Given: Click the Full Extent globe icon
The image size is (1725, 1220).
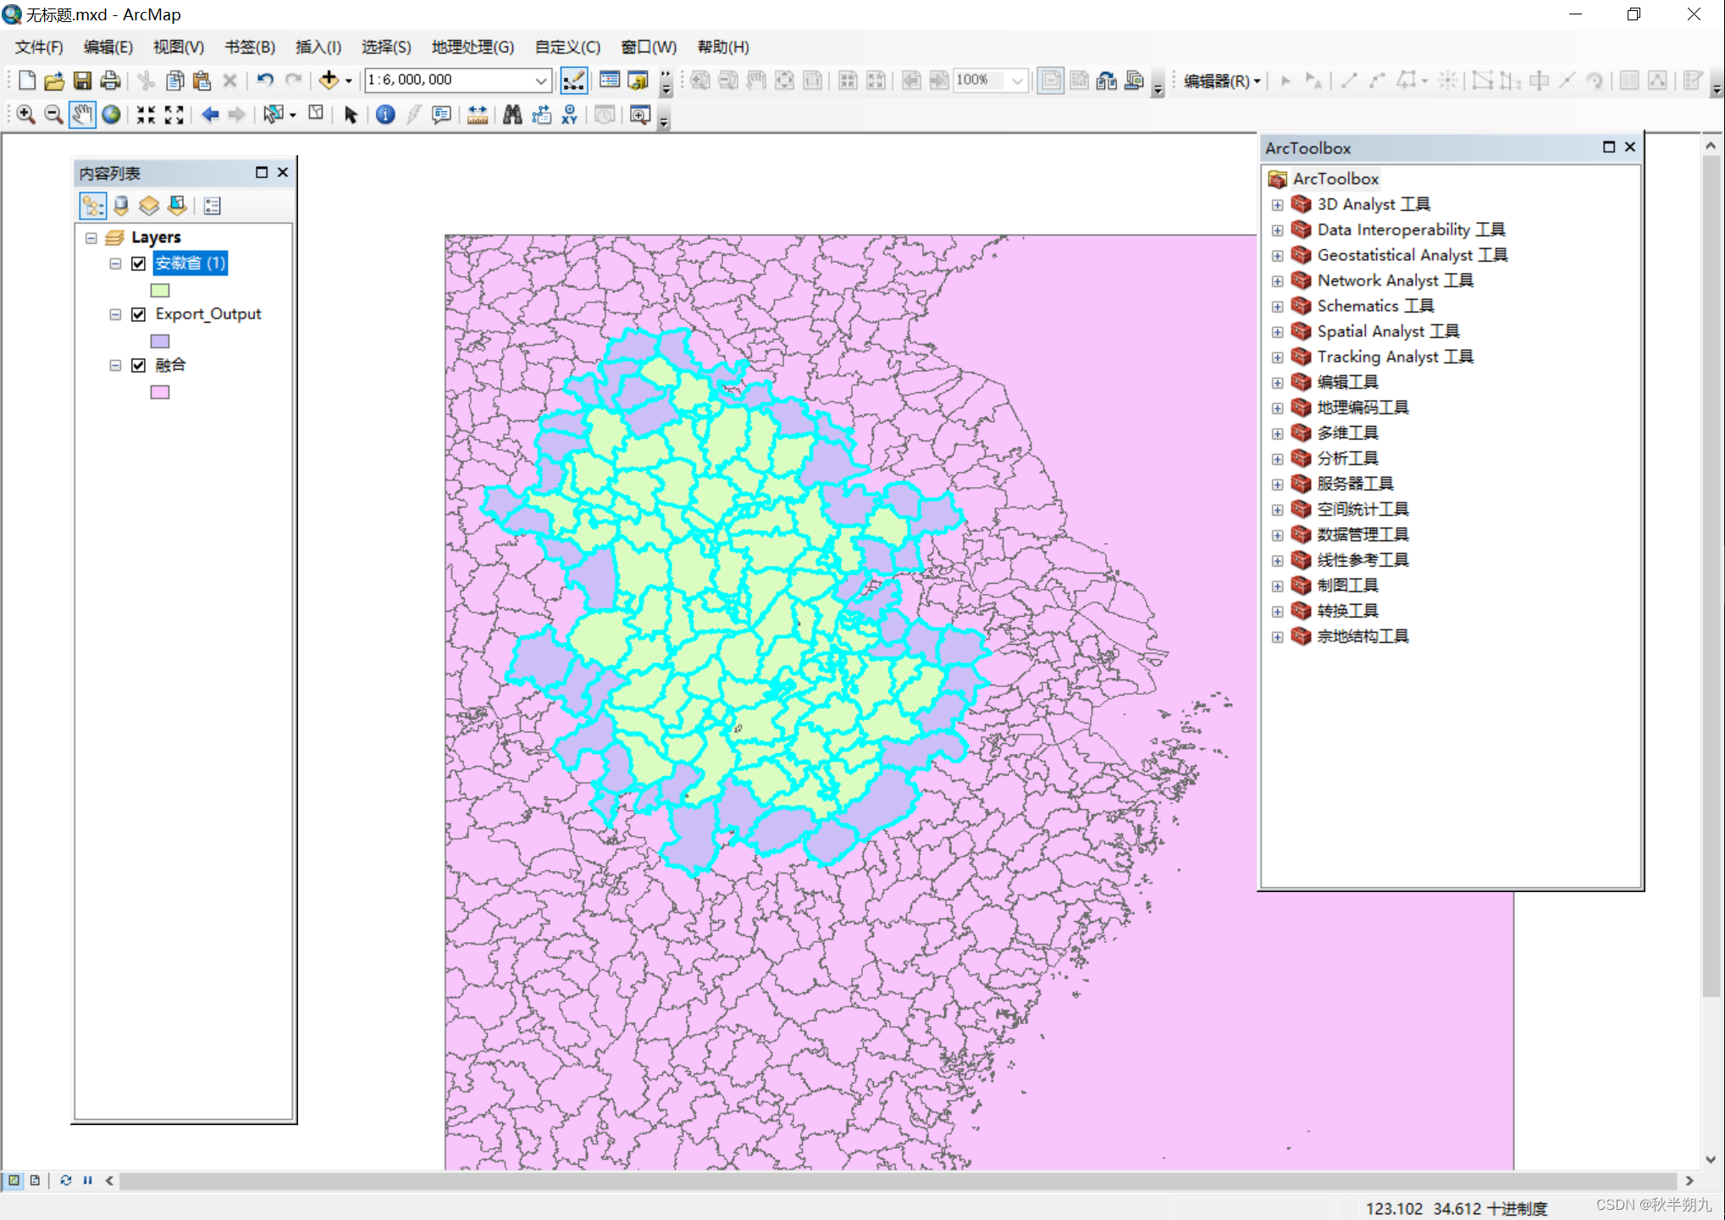Looking at the screenshot, I should coord(111,114).
